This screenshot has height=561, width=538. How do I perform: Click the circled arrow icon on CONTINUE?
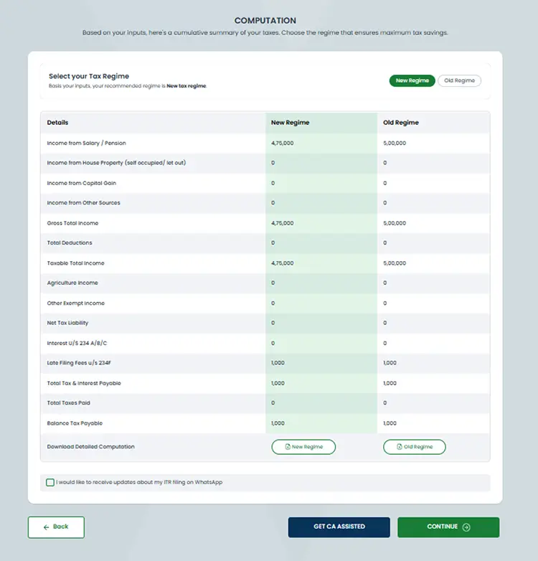(466, 527)
